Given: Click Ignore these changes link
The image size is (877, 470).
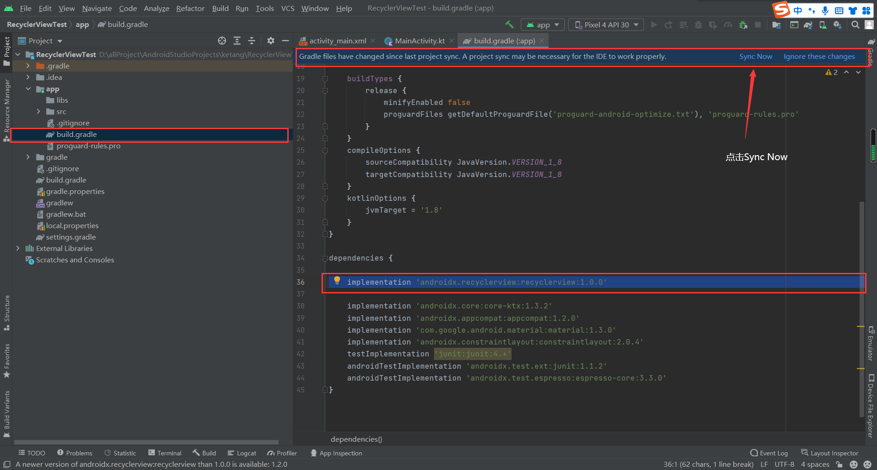Looking at the screenshot, I should [819, 57].
